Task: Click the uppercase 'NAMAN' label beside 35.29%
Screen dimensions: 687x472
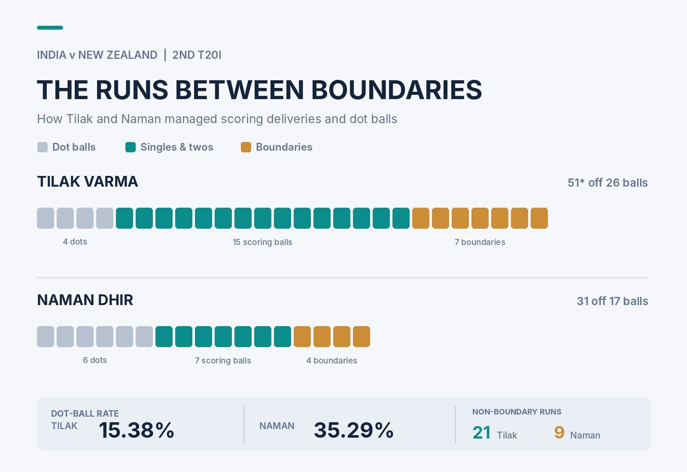Action: tap(277, 426)
